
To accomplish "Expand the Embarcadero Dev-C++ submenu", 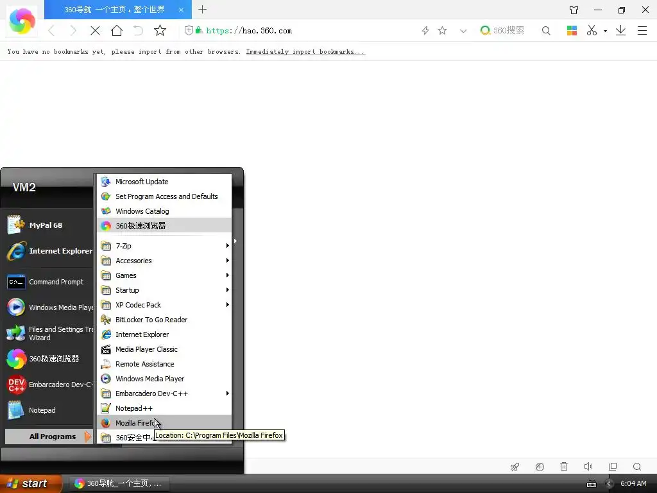I will point(164,394).
